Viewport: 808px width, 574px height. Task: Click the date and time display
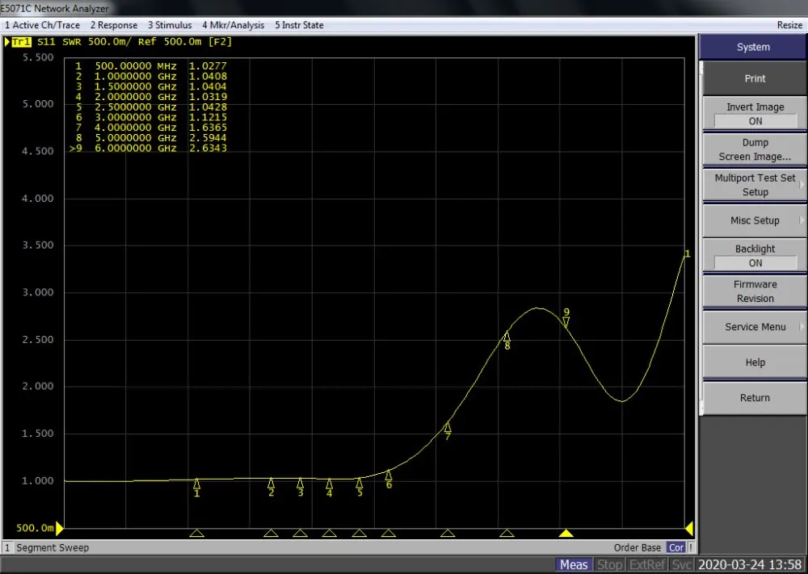[x=750, y=565]
